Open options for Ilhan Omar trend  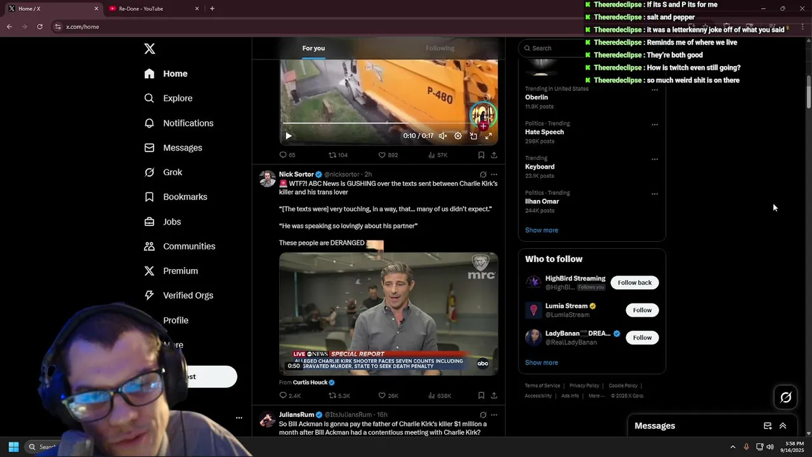click(x=655, y=194)
